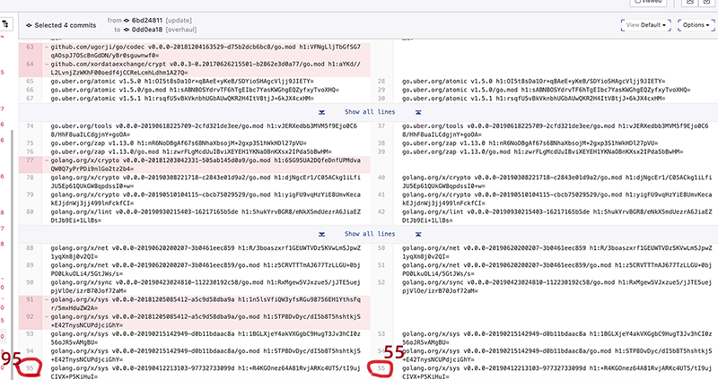Select new line number 50
The height and width of the screenshot is (380, 718).
(x=381, y=248)
